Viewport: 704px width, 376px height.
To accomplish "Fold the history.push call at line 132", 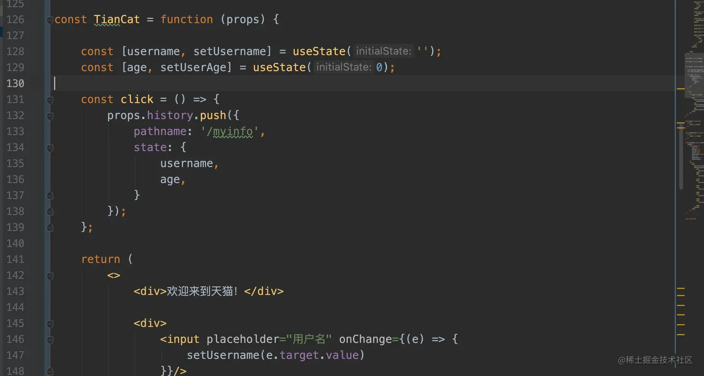I will [50, 116].
